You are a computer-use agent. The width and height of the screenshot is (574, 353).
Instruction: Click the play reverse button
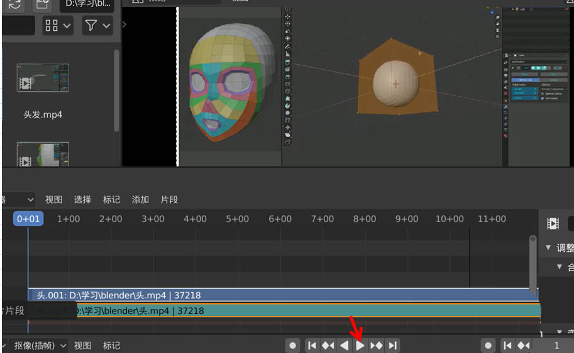344,345
